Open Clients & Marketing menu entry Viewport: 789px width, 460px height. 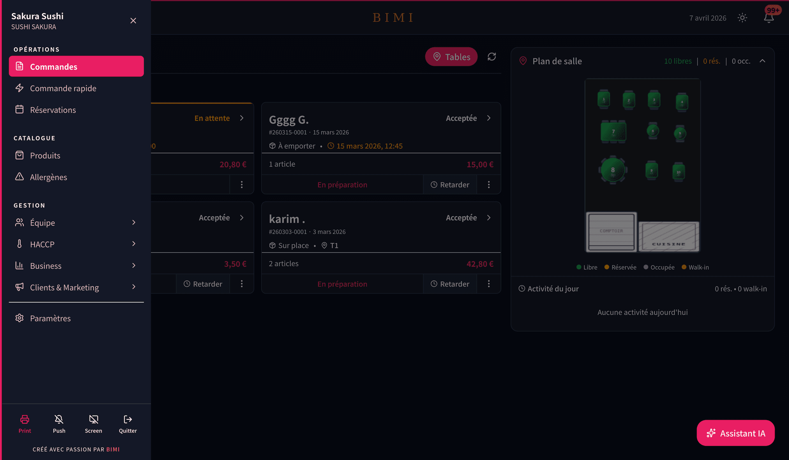[x=64, y=287]
